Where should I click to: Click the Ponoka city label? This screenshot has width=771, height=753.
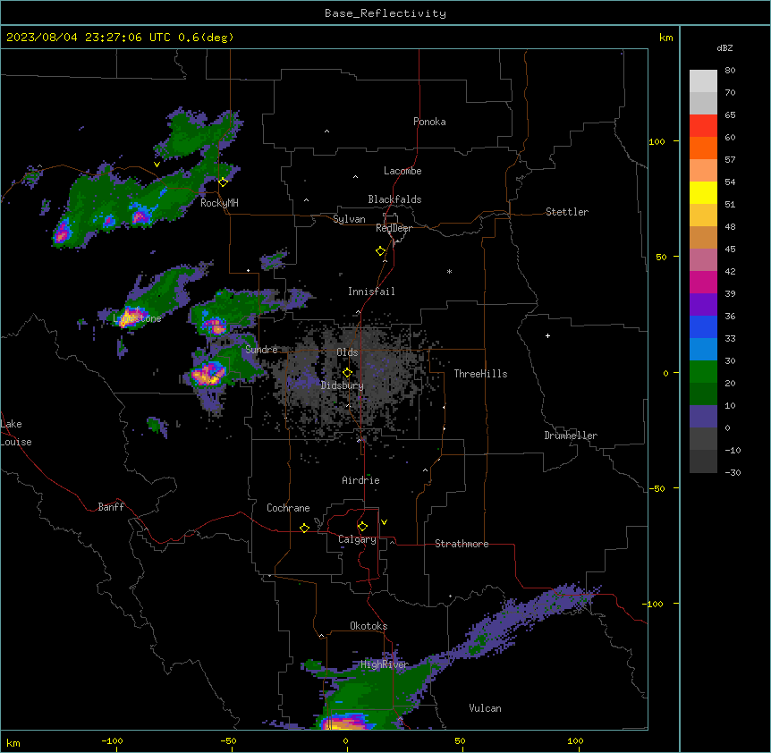tap(429, 122)
